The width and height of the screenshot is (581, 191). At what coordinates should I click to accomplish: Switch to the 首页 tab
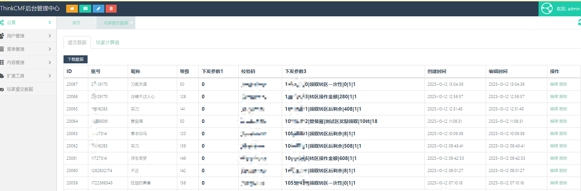coord(77,23)
